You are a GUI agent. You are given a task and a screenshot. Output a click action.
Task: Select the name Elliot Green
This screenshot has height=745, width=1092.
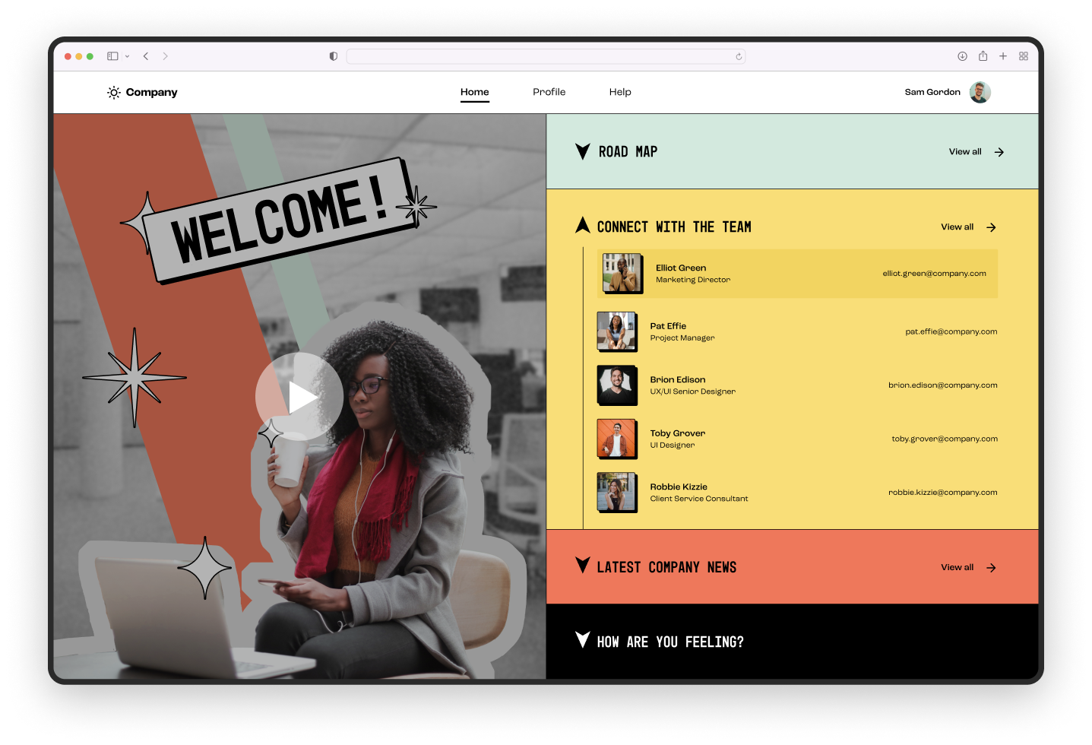click(x=681, y=268)
